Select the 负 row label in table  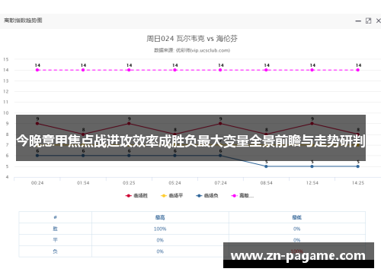tap(55, 251)
